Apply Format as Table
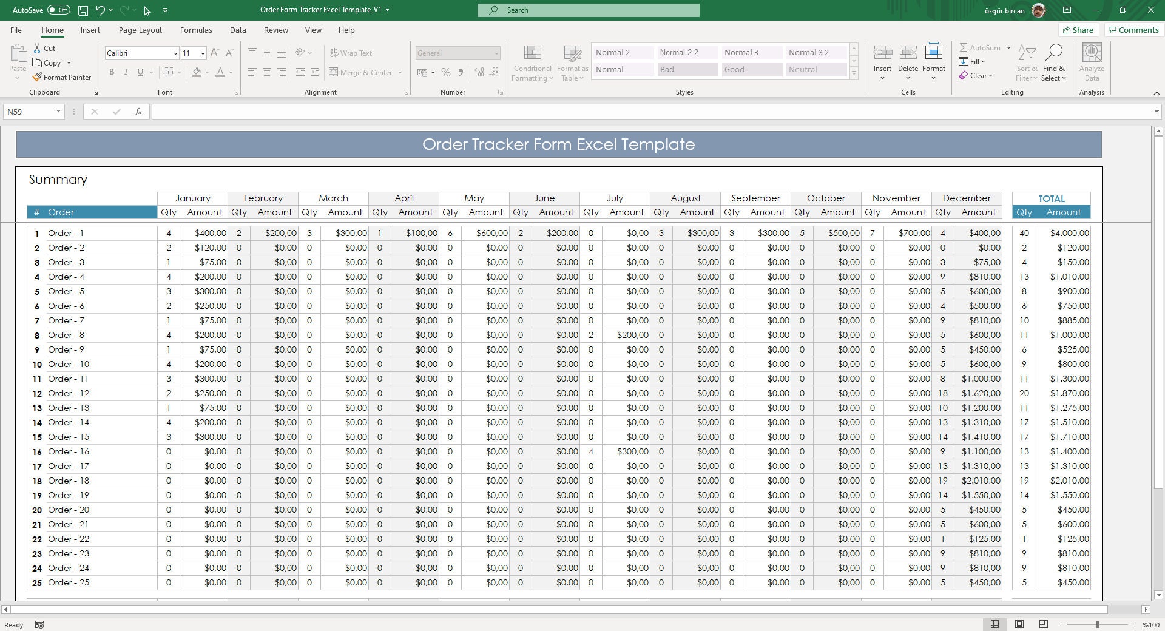Viewport: 1165px width, 631px height. pyautogui.click(x=571, y=62)
